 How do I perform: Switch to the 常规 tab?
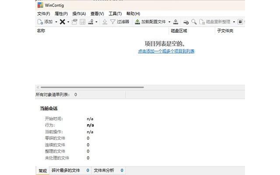(43, 171)
